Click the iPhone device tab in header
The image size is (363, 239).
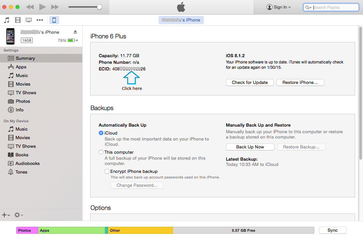pyautogui.click(x=181, y=20)
